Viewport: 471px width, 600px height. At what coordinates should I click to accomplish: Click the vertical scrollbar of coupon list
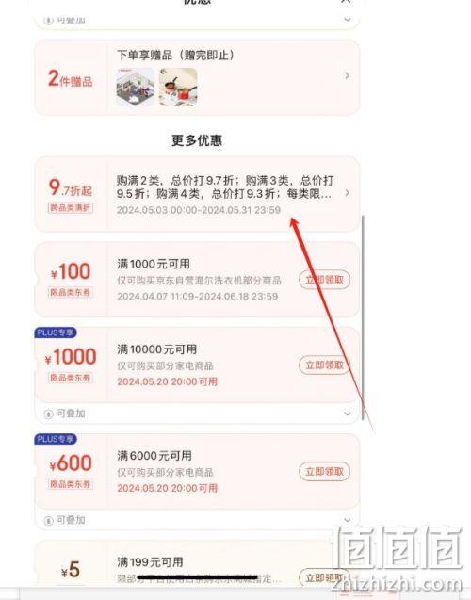[363, 317]
